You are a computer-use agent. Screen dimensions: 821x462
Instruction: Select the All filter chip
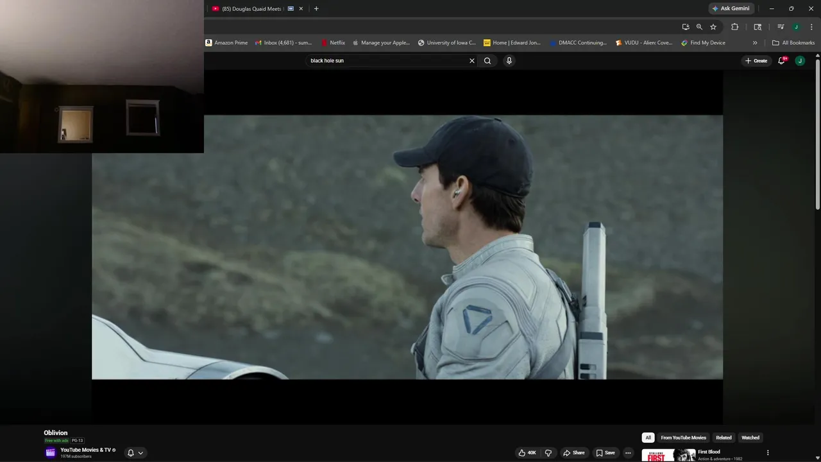tap(648, 438)
